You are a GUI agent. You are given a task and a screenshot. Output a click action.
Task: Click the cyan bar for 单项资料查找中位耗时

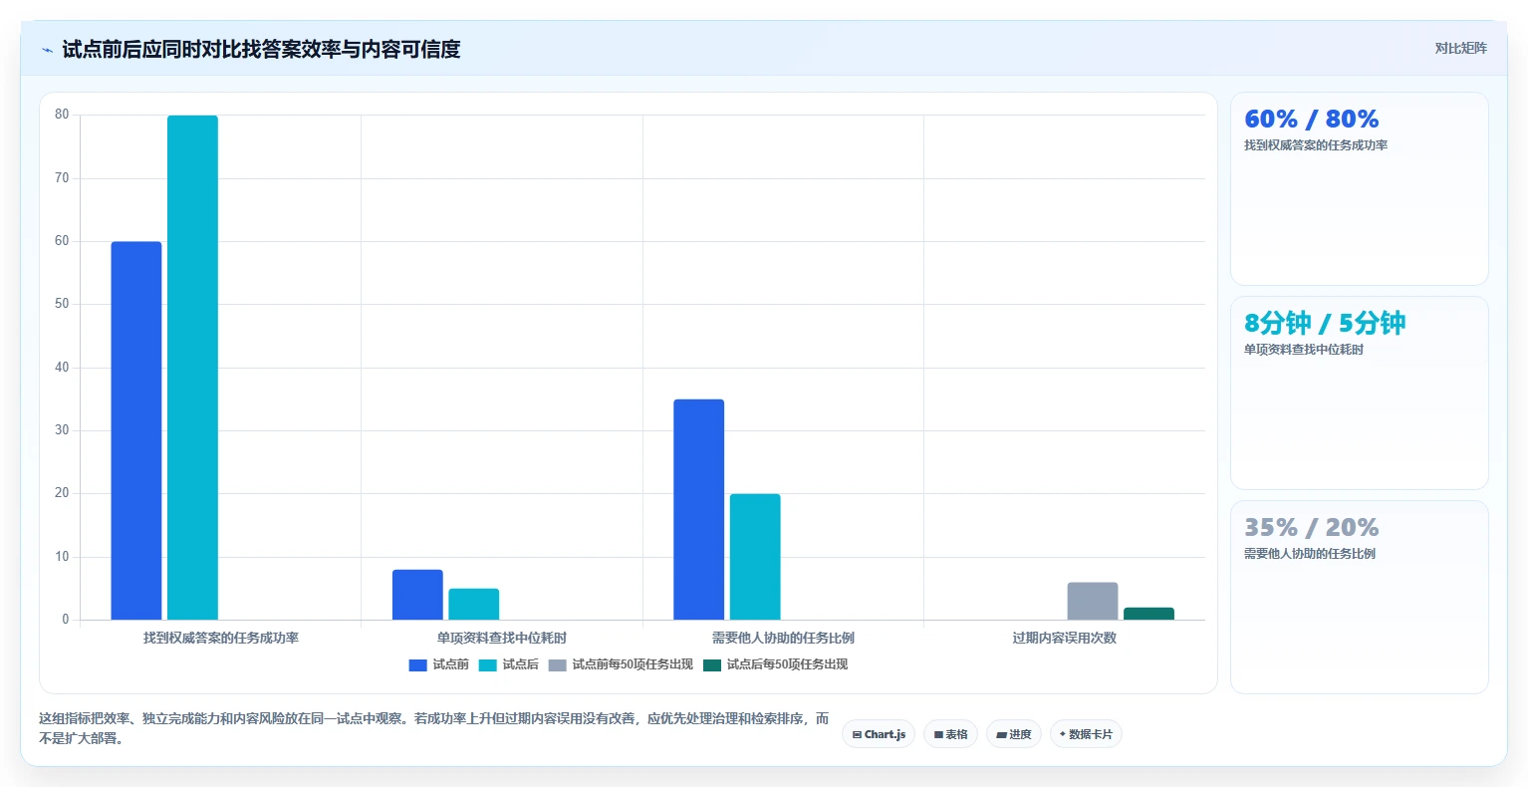(x=473, y=604)
